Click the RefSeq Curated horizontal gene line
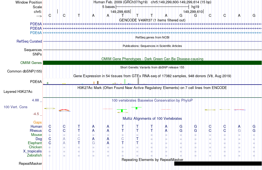 (x=152, y=41)
